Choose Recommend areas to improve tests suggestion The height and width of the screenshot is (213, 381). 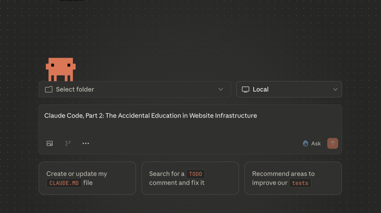click(x=293, y=178)
